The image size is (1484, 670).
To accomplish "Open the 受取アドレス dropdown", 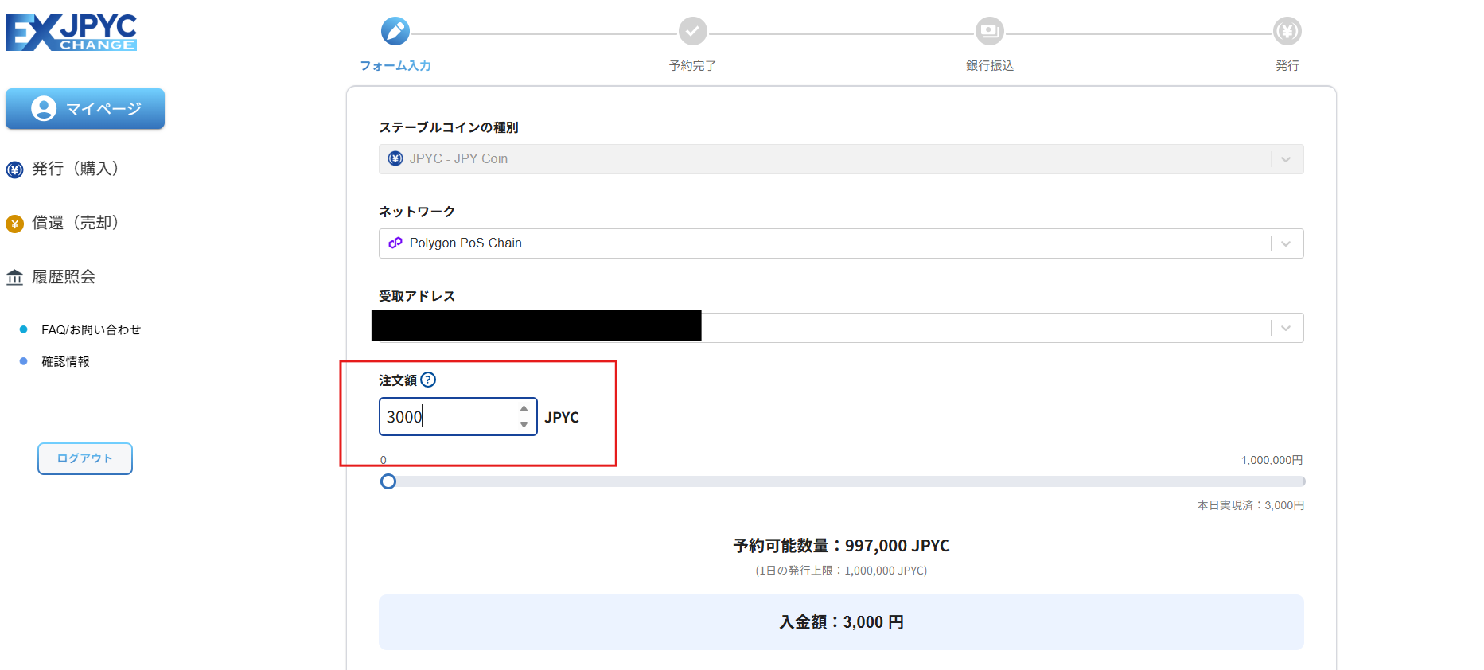I will tap(841, 328).
